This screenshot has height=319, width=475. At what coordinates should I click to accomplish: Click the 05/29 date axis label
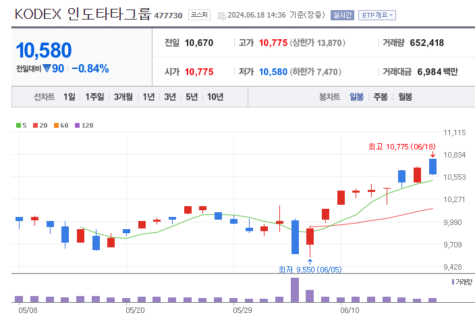point(242,310)
